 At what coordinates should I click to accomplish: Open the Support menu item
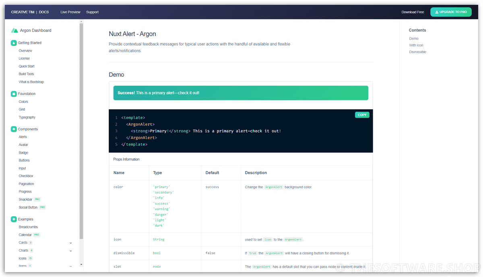(x=92, y=12)
